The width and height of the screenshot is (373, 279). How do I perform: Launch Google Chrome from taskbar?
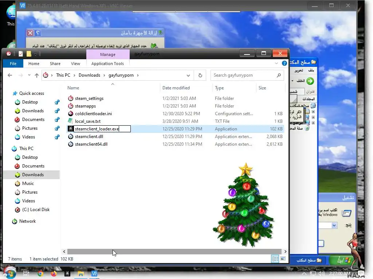[40, 274]
